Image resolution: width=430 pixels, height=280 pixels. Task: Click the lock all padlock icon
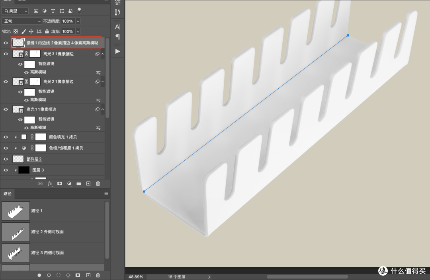click(x=47, y=31)
